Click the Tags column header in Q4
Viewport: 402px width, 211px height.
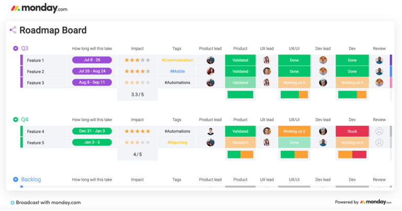pos(177,120)
